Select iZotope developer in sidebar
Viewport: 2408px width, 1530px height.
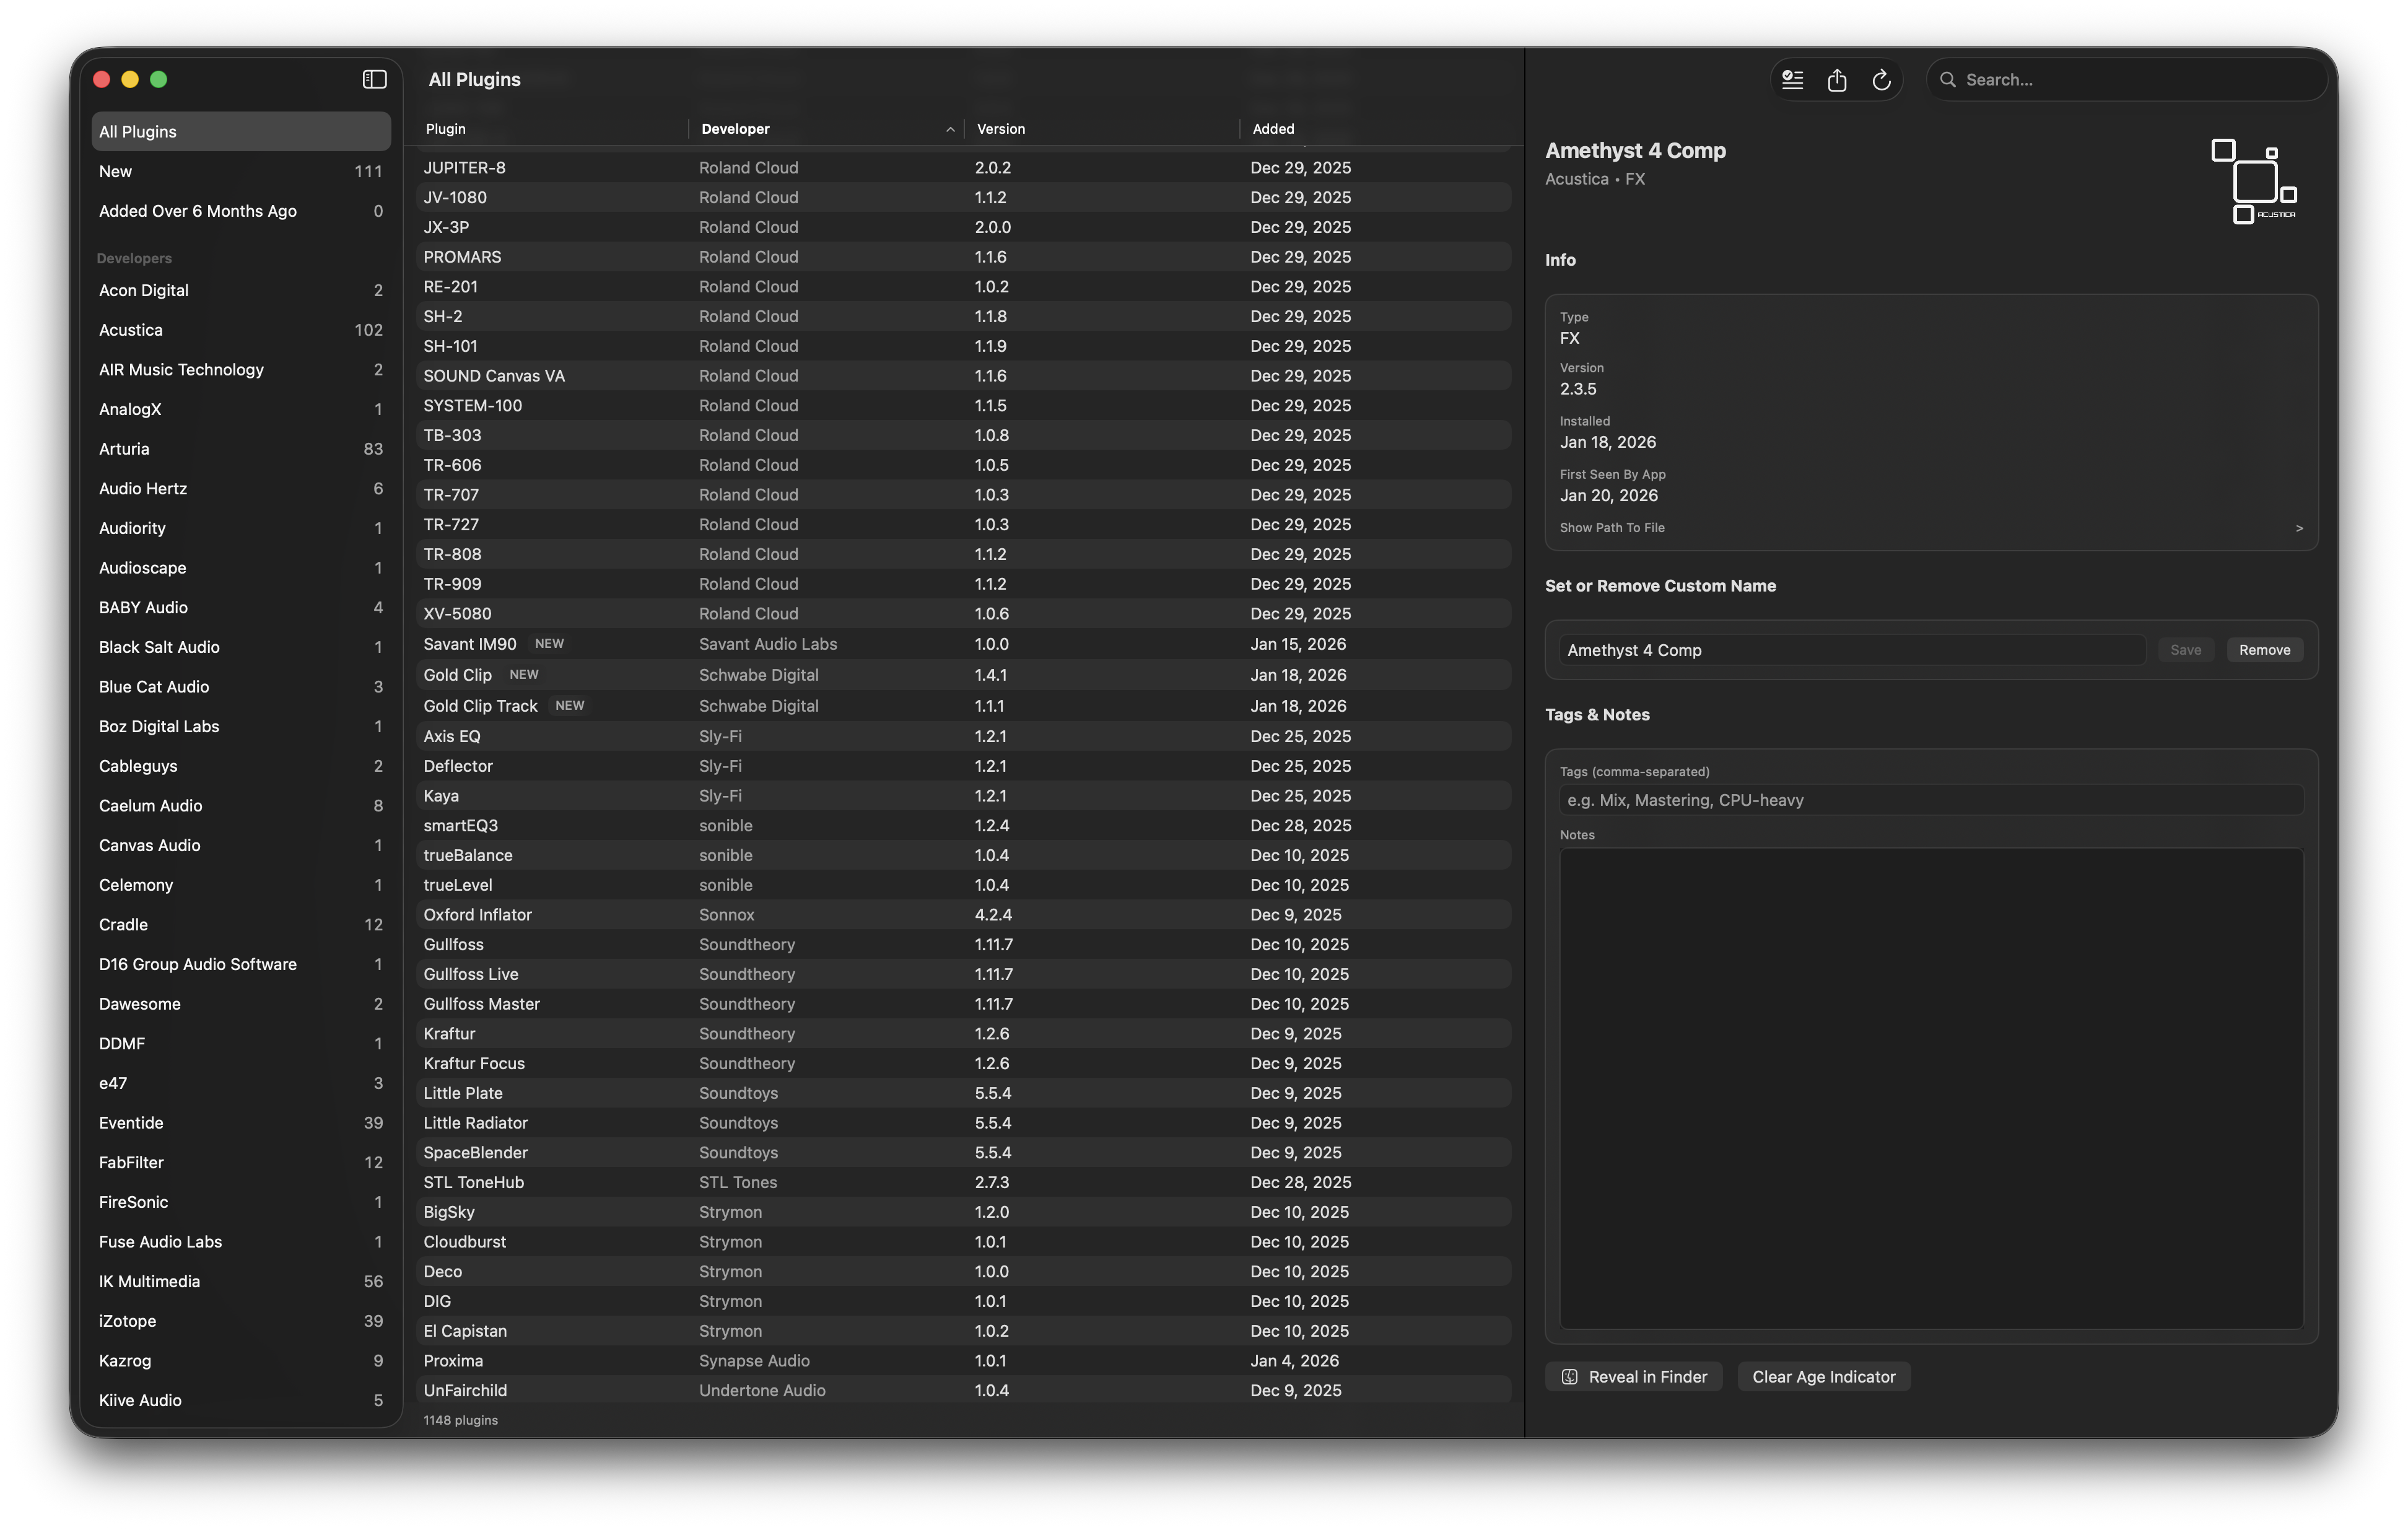tap(241, 1321)
